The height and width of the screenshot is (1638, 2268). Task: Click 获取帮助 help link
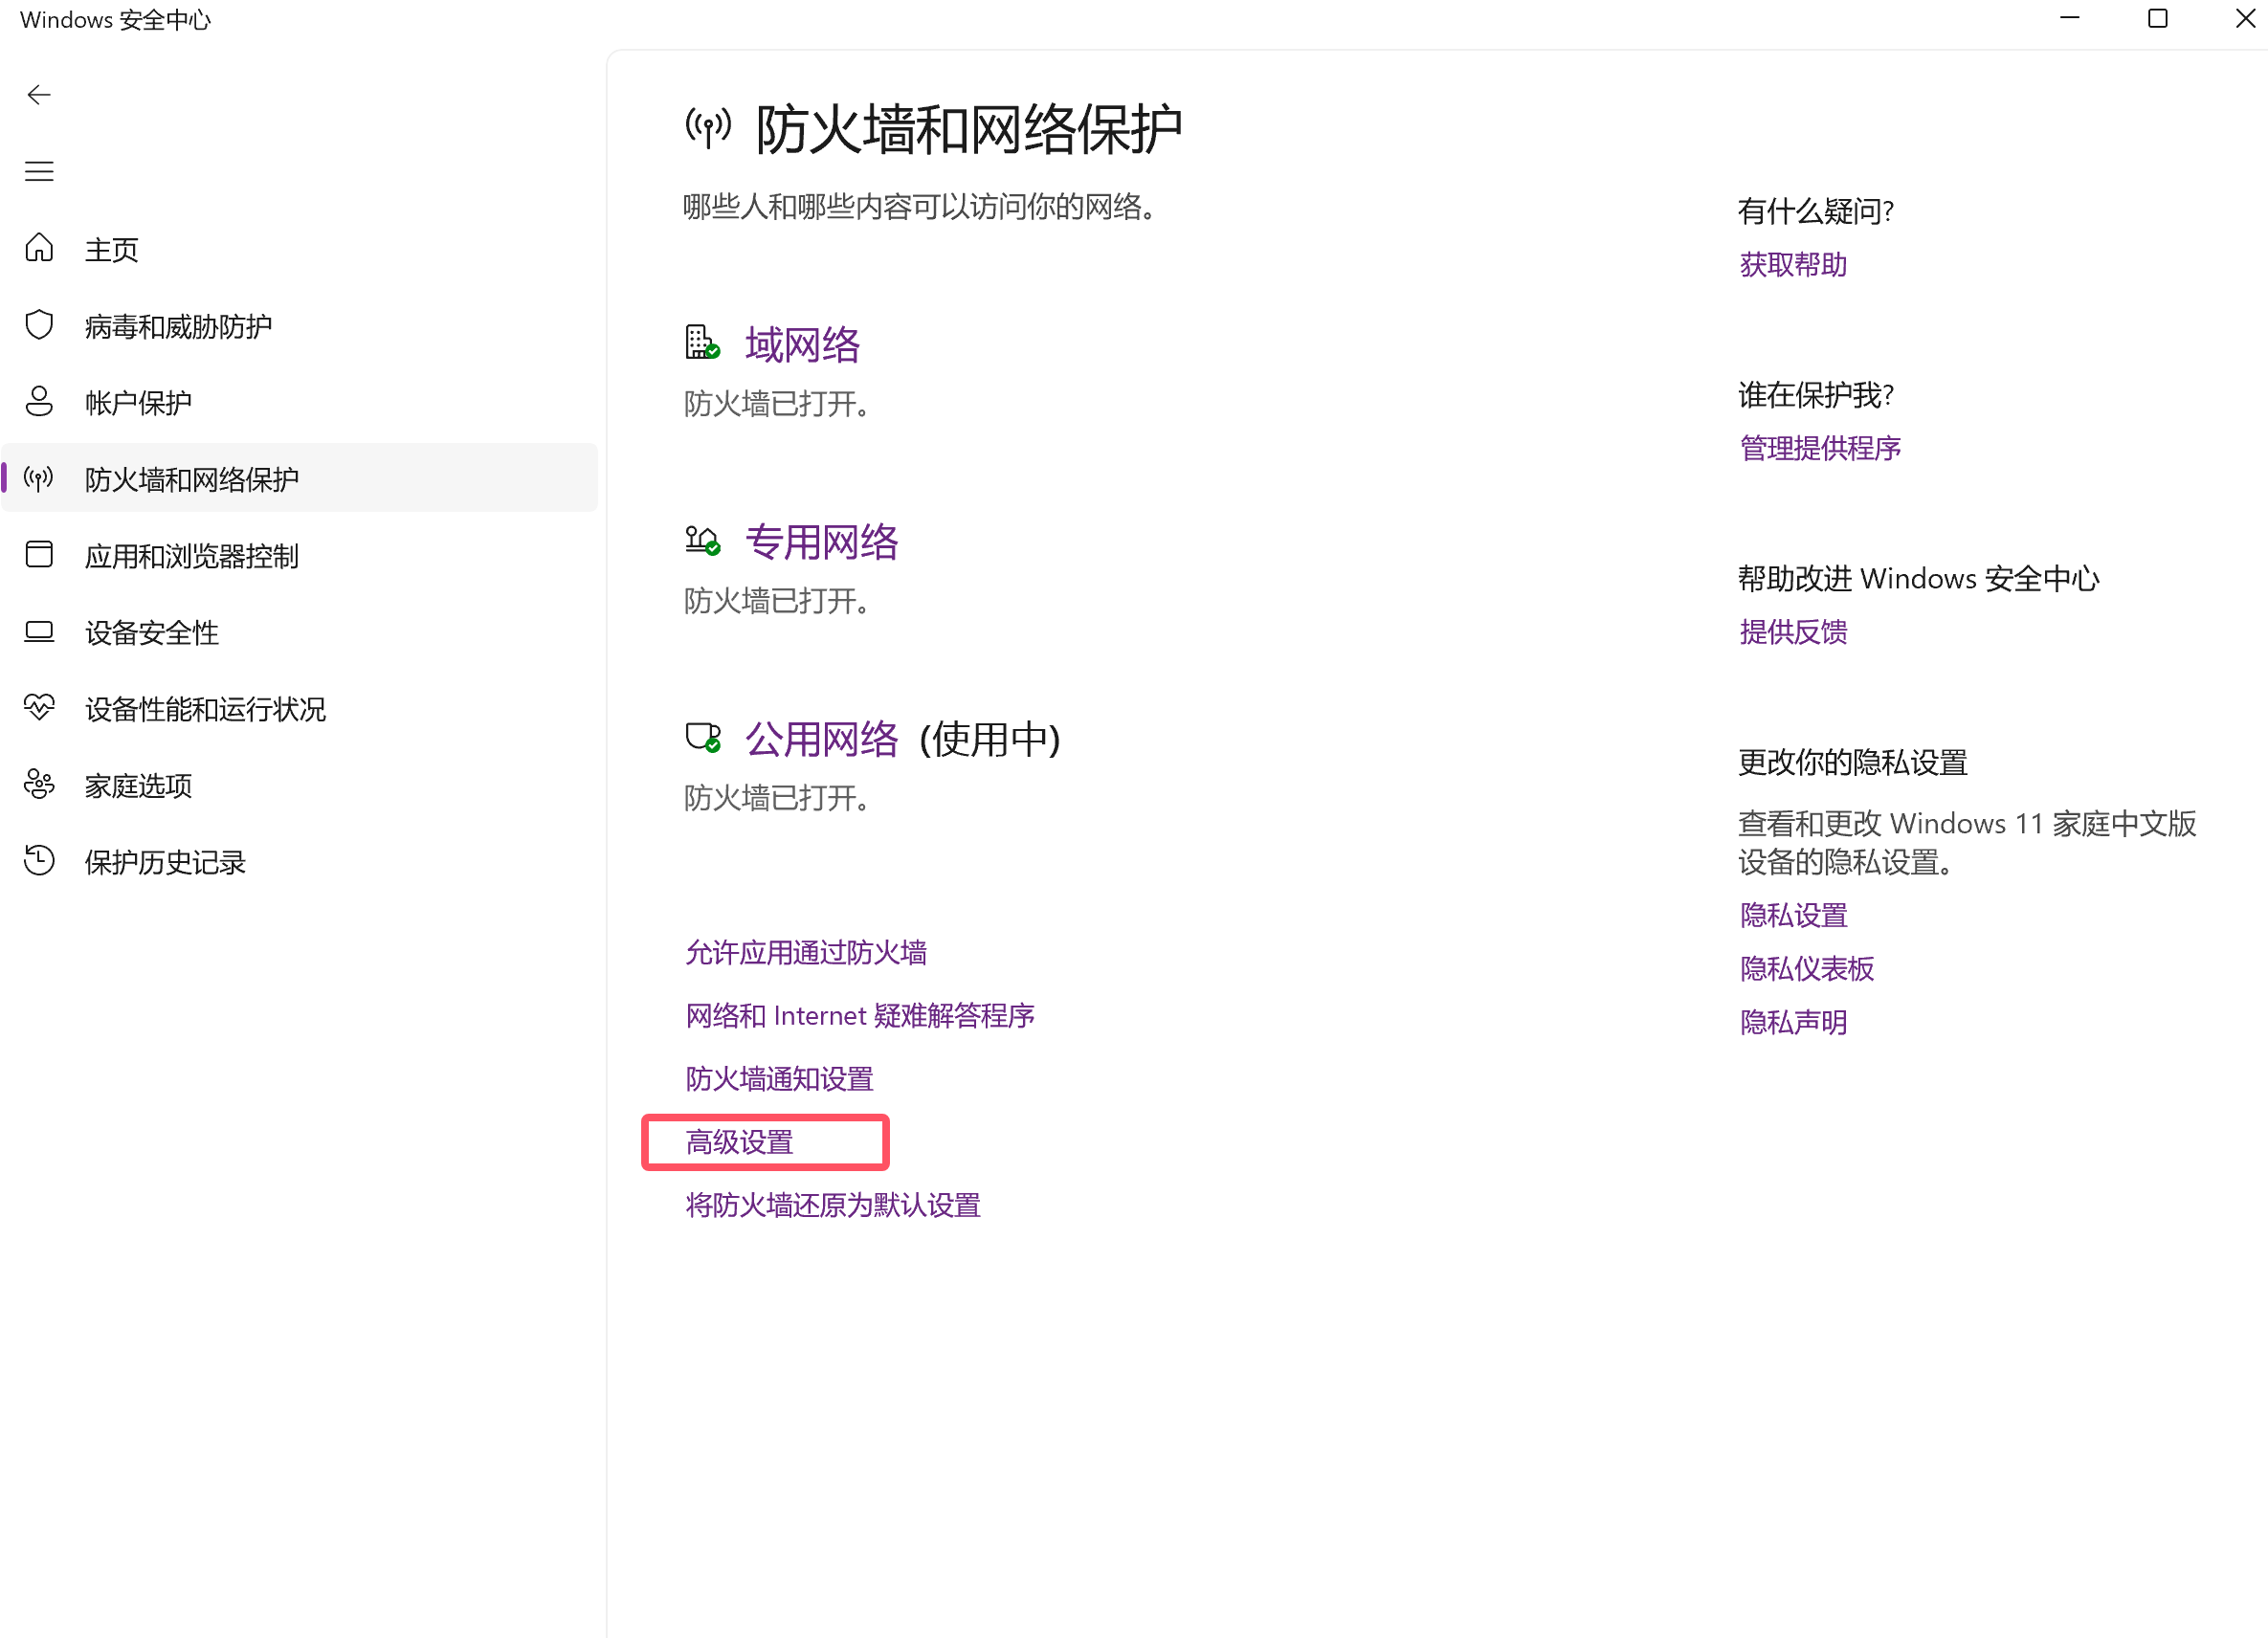click(1792, 264)
